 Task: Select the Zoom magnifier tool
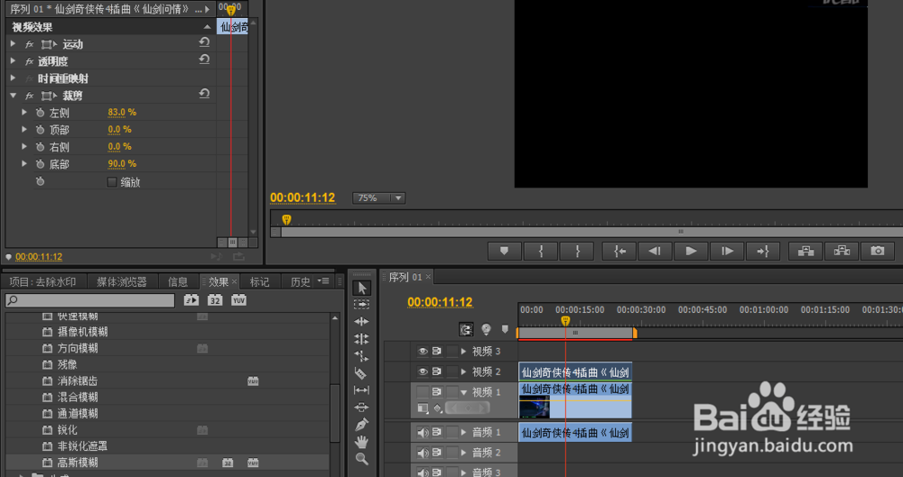[x=362, y=459]
